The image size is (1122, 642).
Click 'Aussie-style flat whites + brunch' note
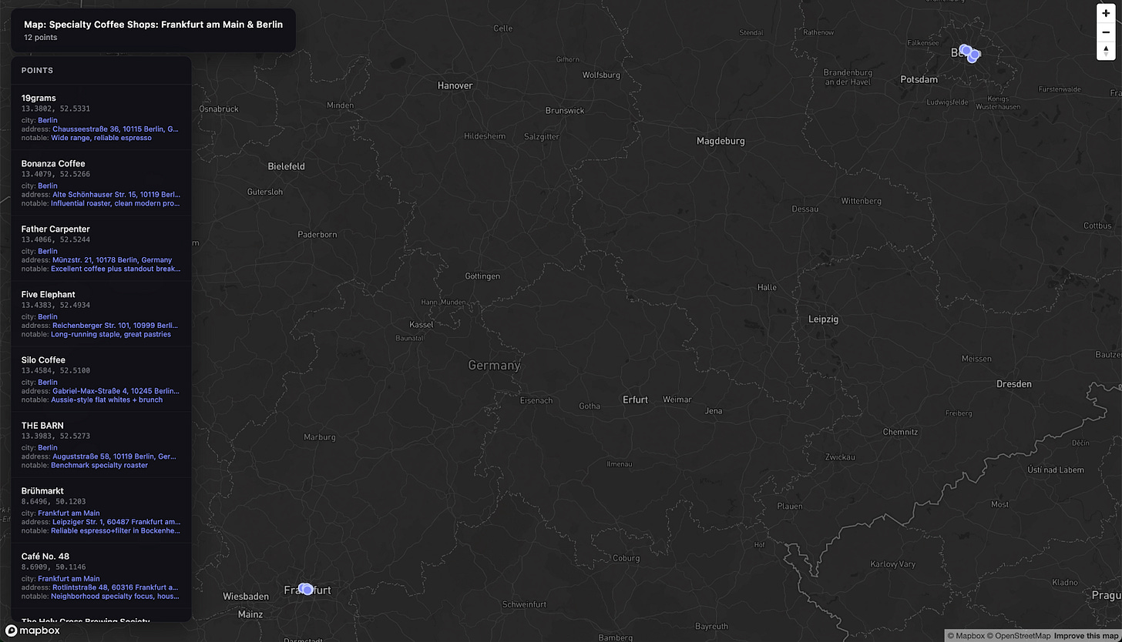pyautogui.click(x=107, y=400)
